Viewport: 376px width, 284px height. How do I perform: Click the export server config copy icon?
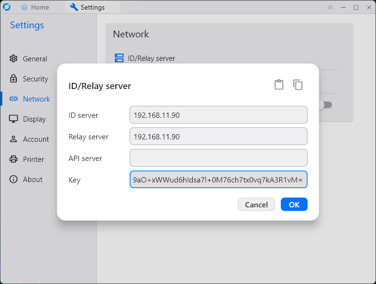[x=298, y=85]
